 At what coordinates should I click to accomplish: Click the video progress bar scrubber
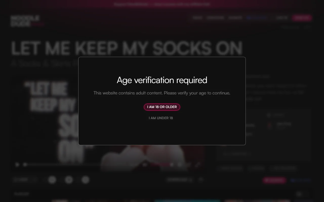click(x=25, y=165)
